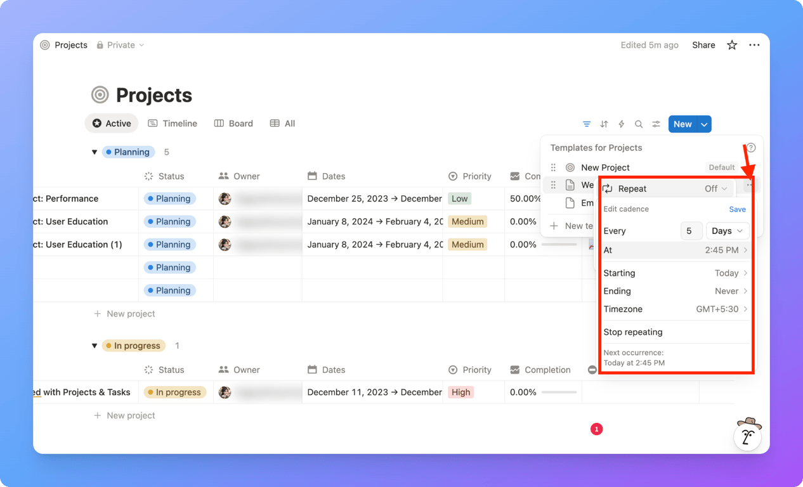Image resolution: width=803 pixels, height=487 pixels.
Task: Click the In progress section Status column icon
Action: click(x=148, y=370)
